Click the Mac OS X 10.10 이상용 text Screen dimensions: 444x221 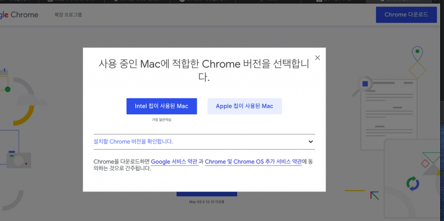pos(207,202)
